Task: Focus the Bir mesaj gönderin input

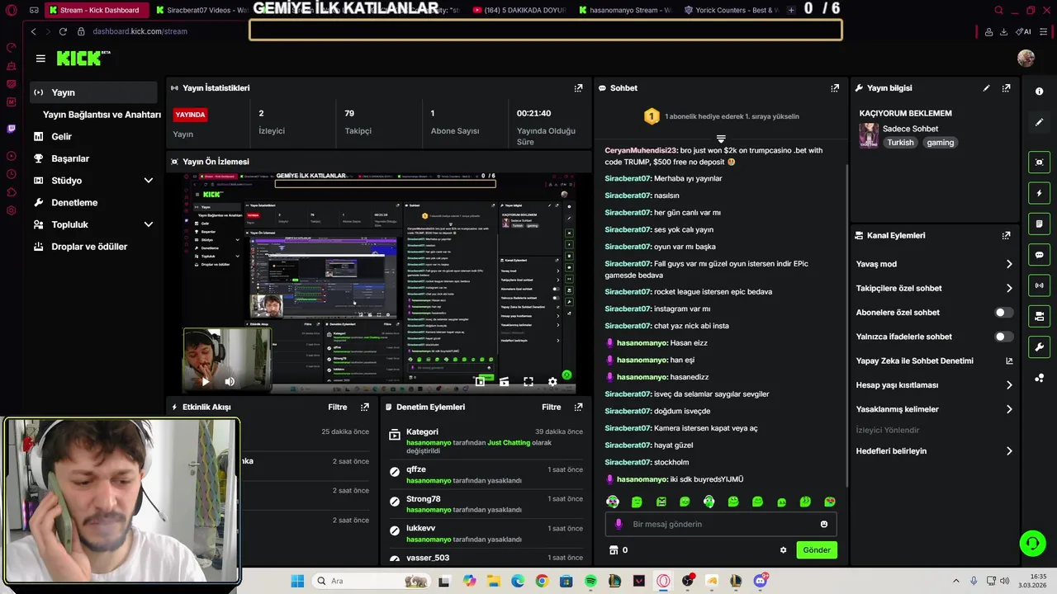Action: point(720,524)
